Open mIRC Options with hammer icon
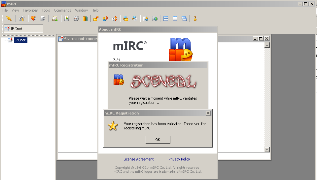Screen dimensions: 317x180 [21, 19]
